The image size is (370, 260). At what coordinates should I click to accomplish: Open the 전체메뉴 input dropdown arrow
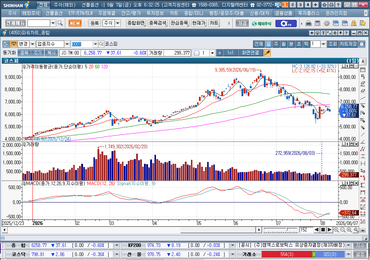coord(53,23)
